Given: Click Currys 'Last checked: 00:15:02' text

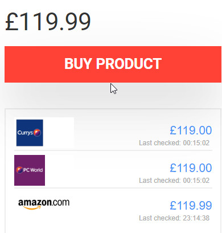Looking at the screenshot, I should point(174,143).
